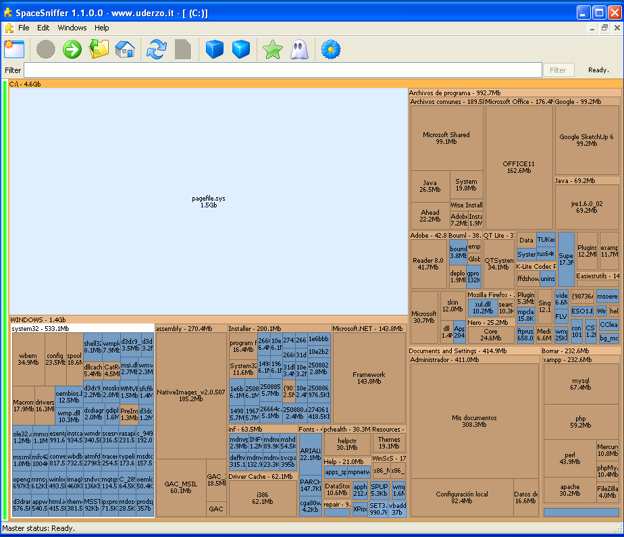Click Master status: Ready. in status bar
This screenshot has width=624, height=537.
tap(38, 528)
